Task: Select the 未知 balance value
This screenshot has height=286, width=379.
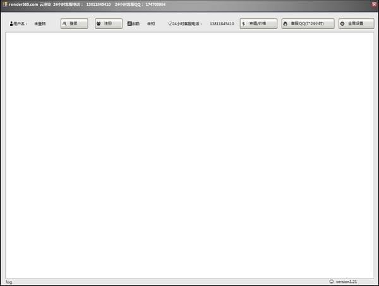Action: (151, 24)
